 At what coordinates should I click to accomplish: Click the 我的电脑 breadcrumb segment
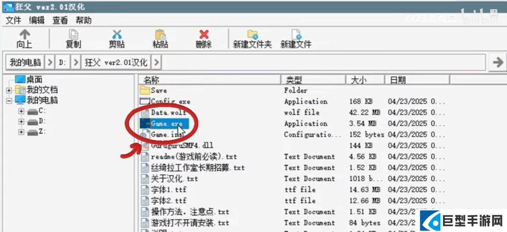tap(25, 62)
